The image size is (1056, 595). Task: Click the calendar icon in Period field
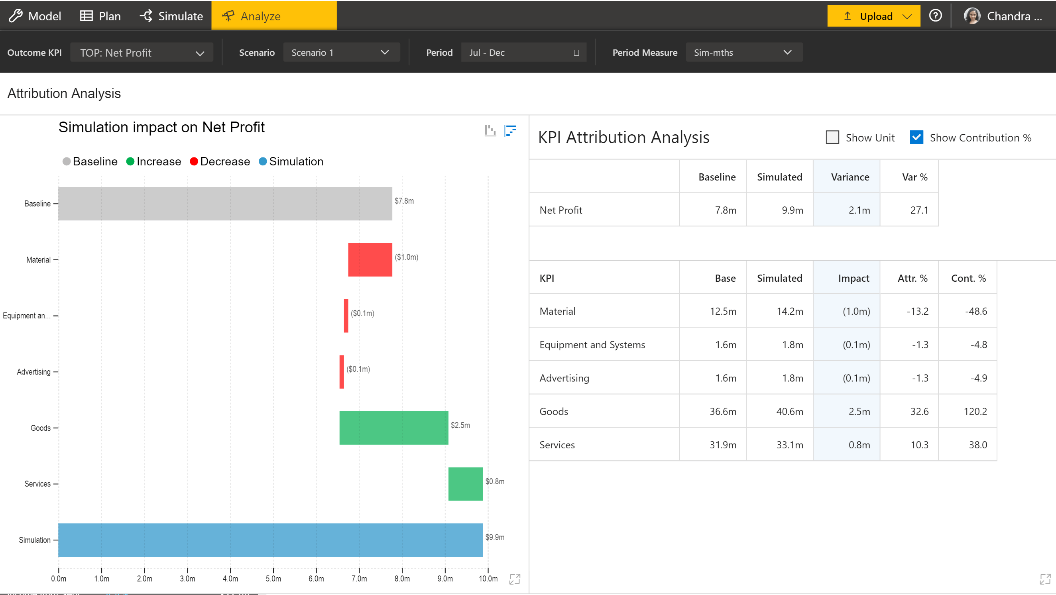[576, 53]
